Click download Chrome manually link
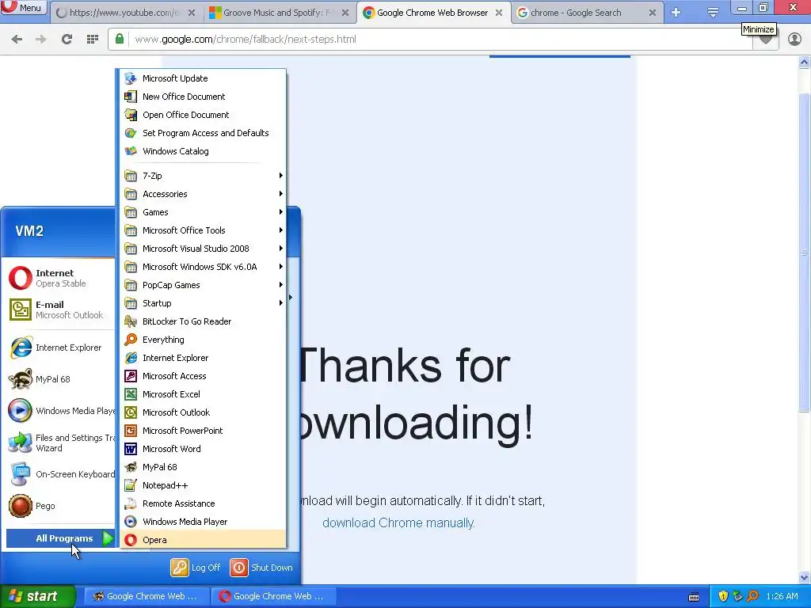811x608 pixels. (x=398, y=522)
